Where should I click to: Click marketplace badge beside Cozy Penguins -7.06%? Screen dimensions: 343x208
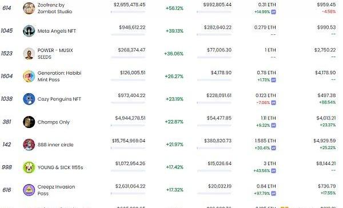click(x=273, y=103)
